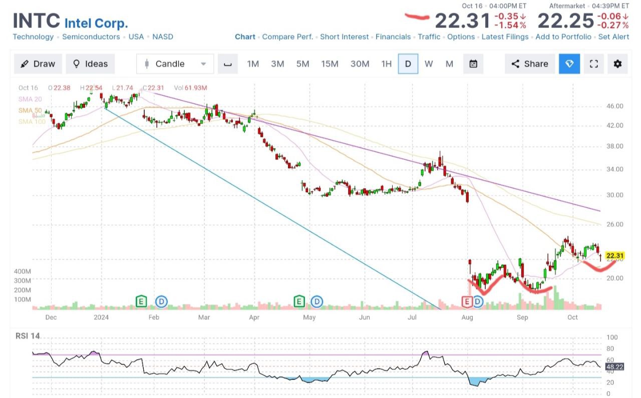Image resolution: width=641 pixels, height=398 pixels.
Task: Click the Share button
Action: coord(530,64)
